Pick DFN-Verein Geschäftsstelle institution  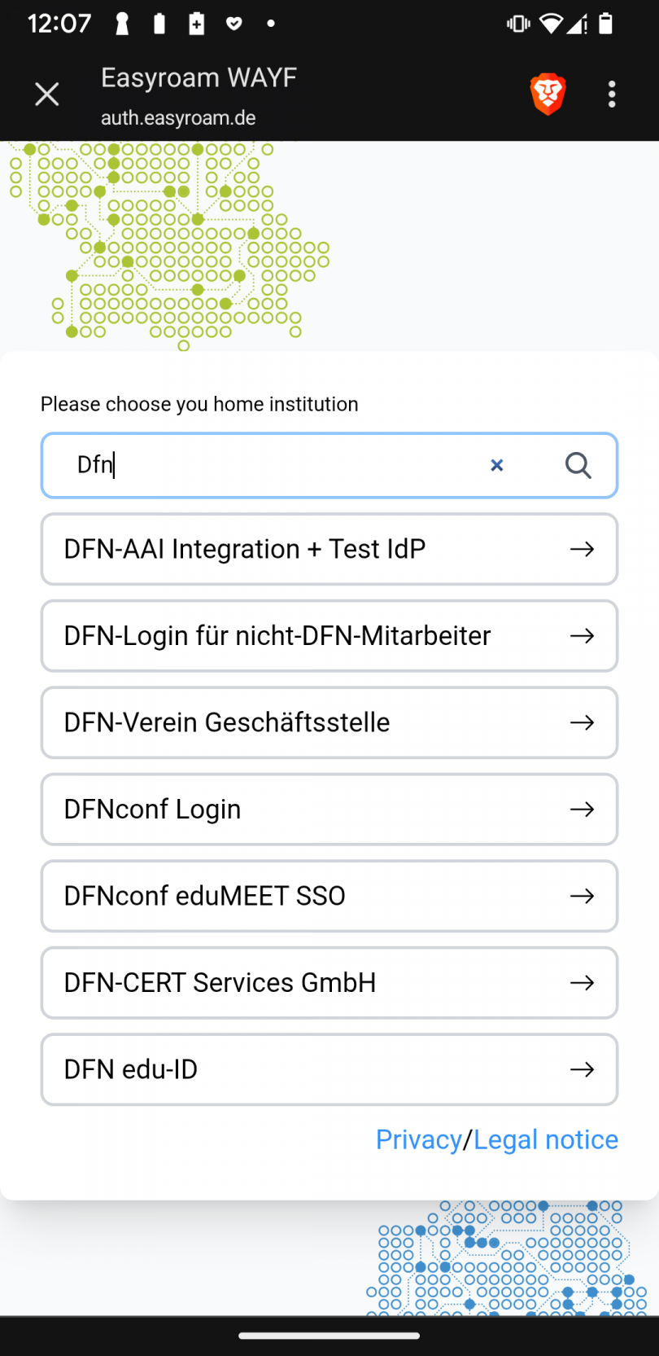[227, 722]
